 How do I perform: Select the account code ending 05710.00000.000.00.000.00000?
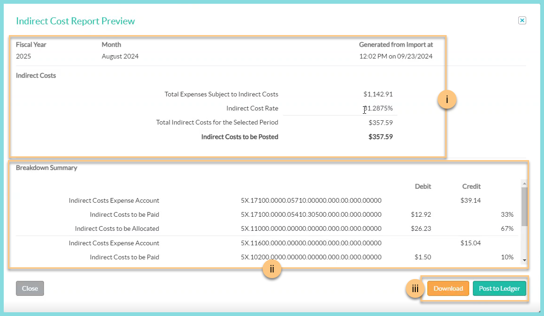[311, 200]
